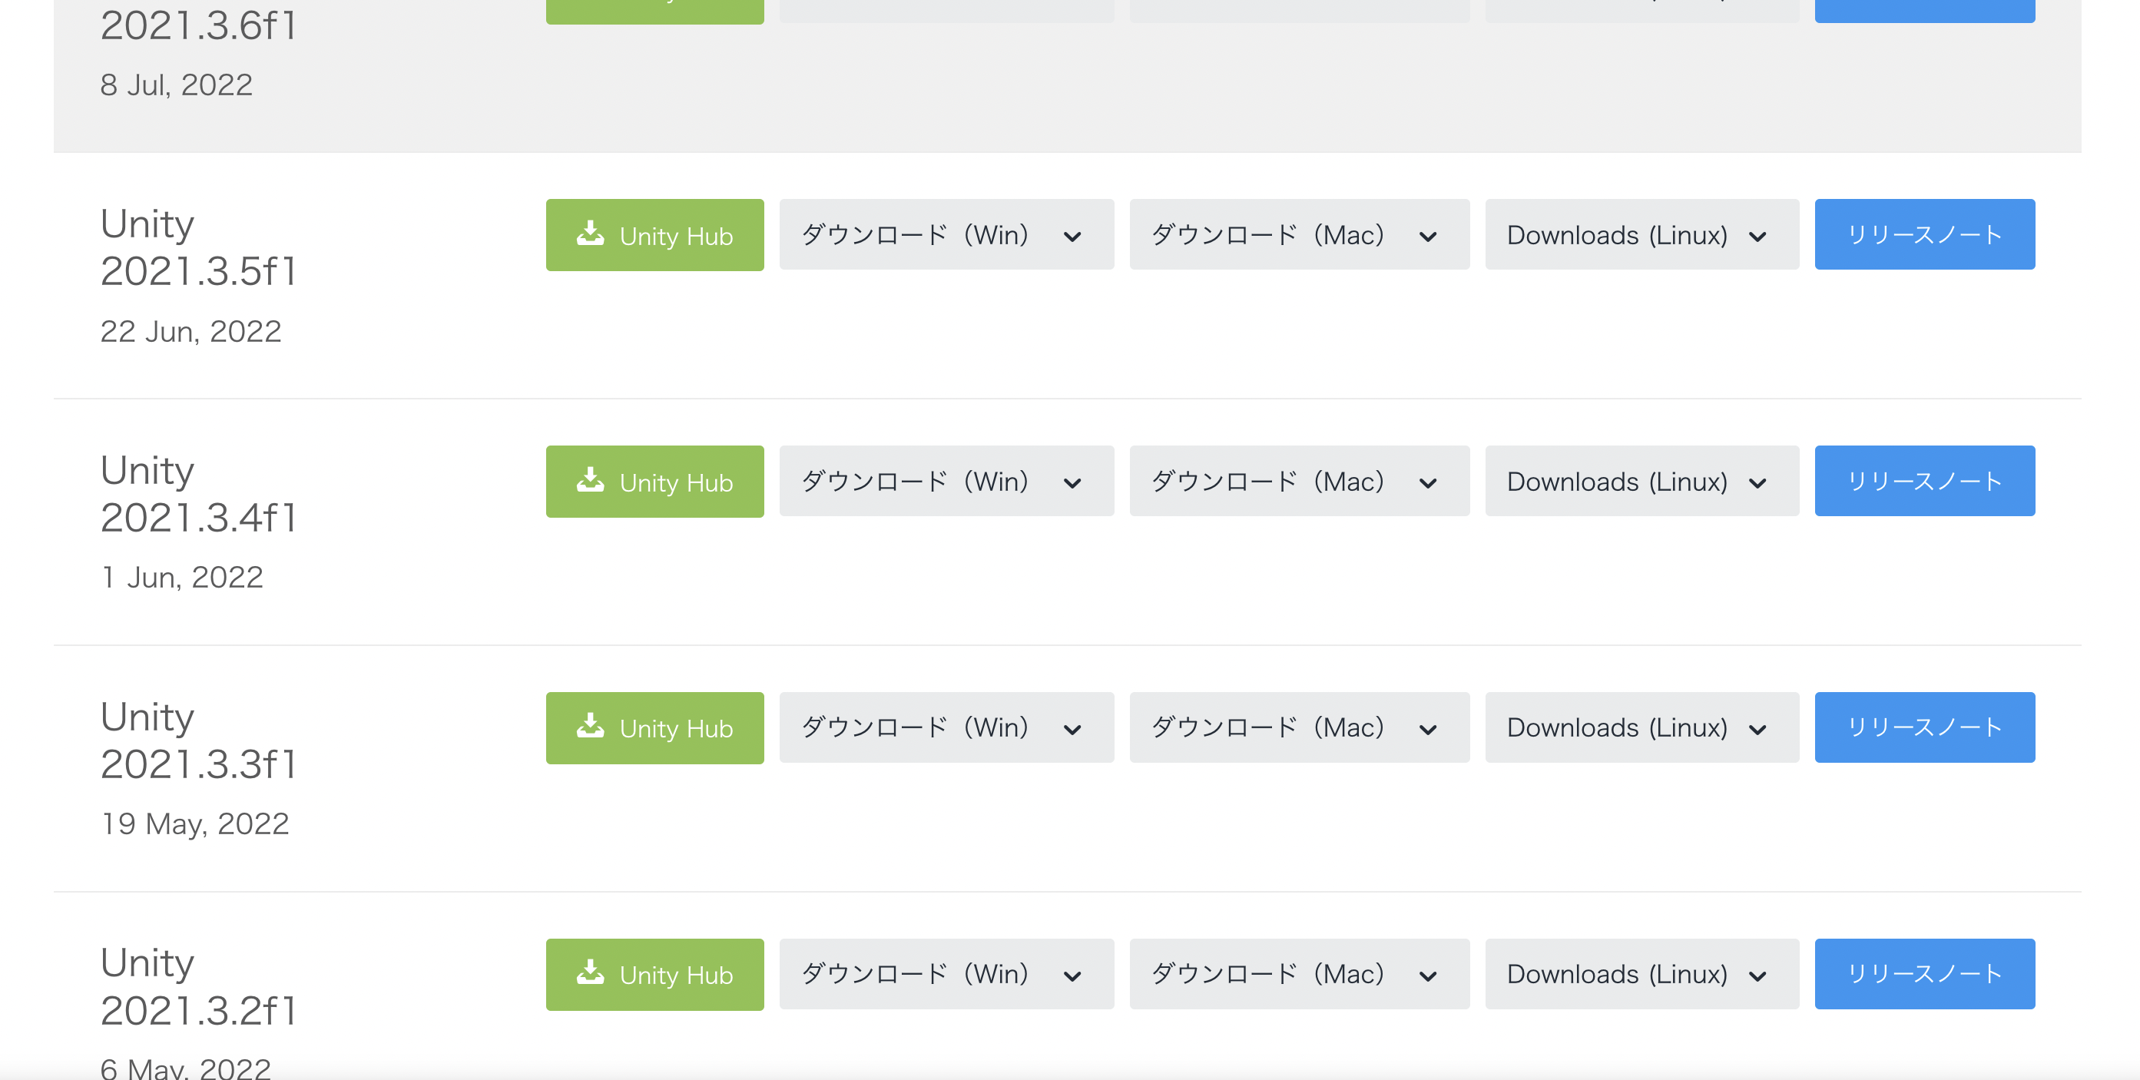Screen dimensions: 2140x1080
Task: Open Mac download dropdown for Unity 2021.3.4f1
Action: click(1300, 482)
